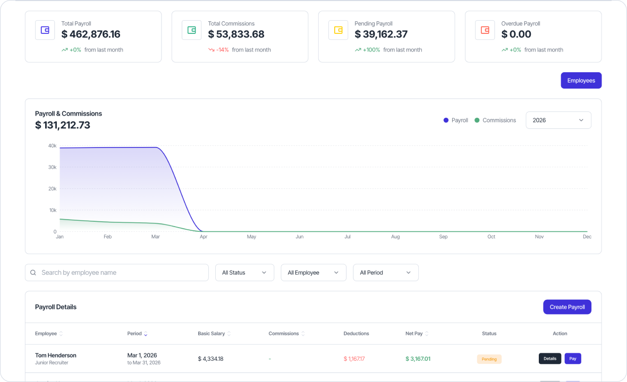
Task: Open the 2026 year dropdown
Action: coord(558,120)
